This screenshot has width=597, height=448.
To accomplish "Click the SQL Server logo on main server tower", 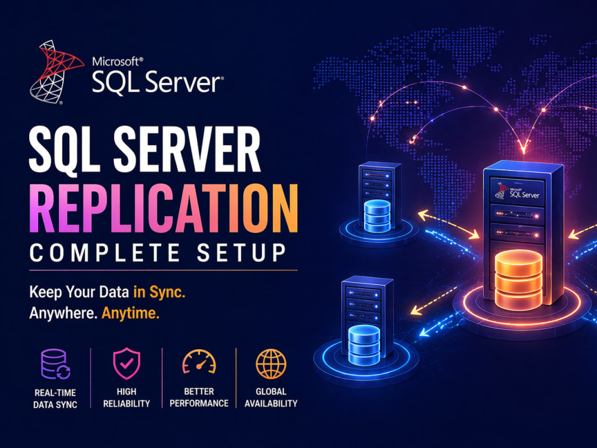I will (x=517, y=191).
